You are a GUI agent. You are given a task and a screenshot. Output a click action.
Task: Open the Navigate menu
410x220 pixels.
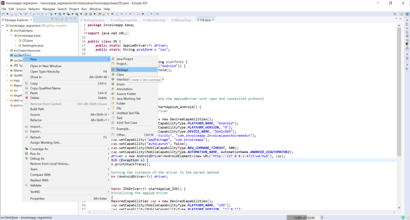[x=48, y=9]
